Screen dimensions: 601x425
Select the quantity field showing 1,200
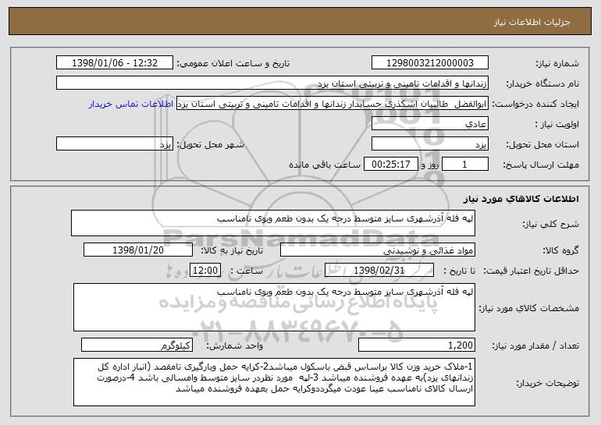(417, 345)
